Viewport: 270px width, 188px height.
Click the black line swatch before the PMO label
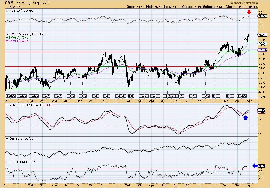(x=7, y=105)
